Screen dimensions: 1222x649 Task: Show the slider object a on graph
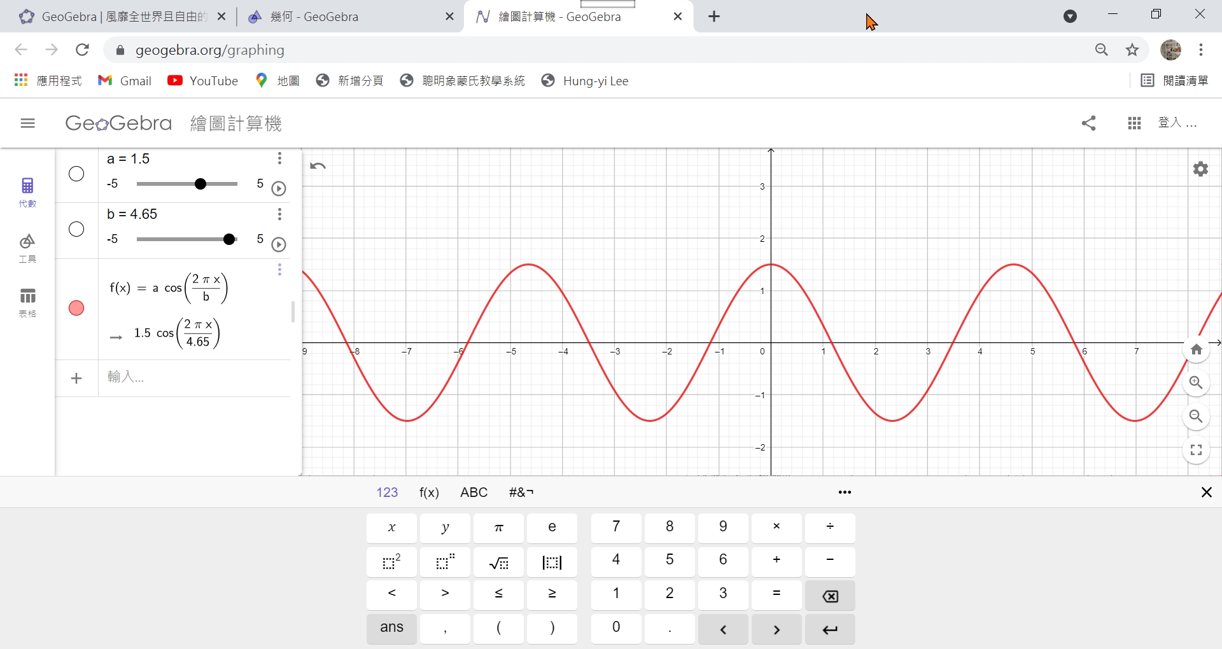click(76, 173)
